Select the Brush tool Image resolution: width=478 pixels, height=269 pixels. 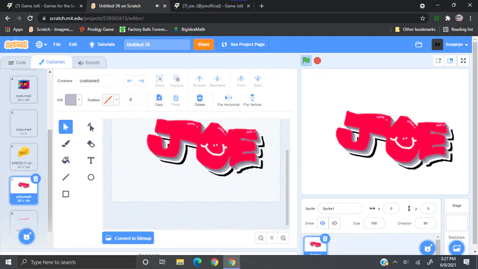tap(66, 143)
